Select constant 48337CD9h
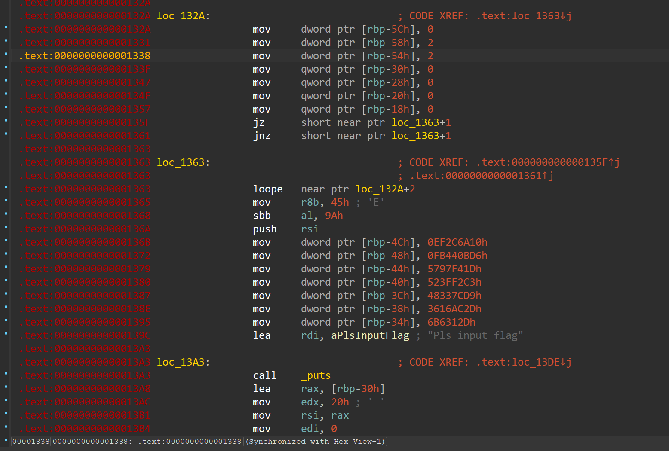669x451 pixels. click(454, 296)
